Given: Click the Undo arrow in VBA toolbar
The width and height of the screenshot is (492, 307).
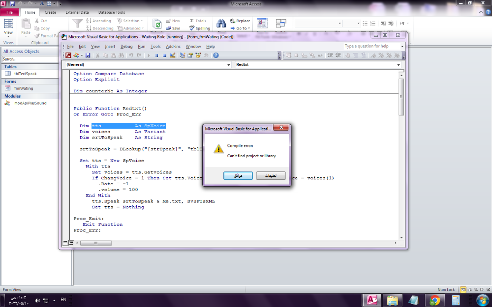Looking at the screenshot, I should tap(131, 56).
